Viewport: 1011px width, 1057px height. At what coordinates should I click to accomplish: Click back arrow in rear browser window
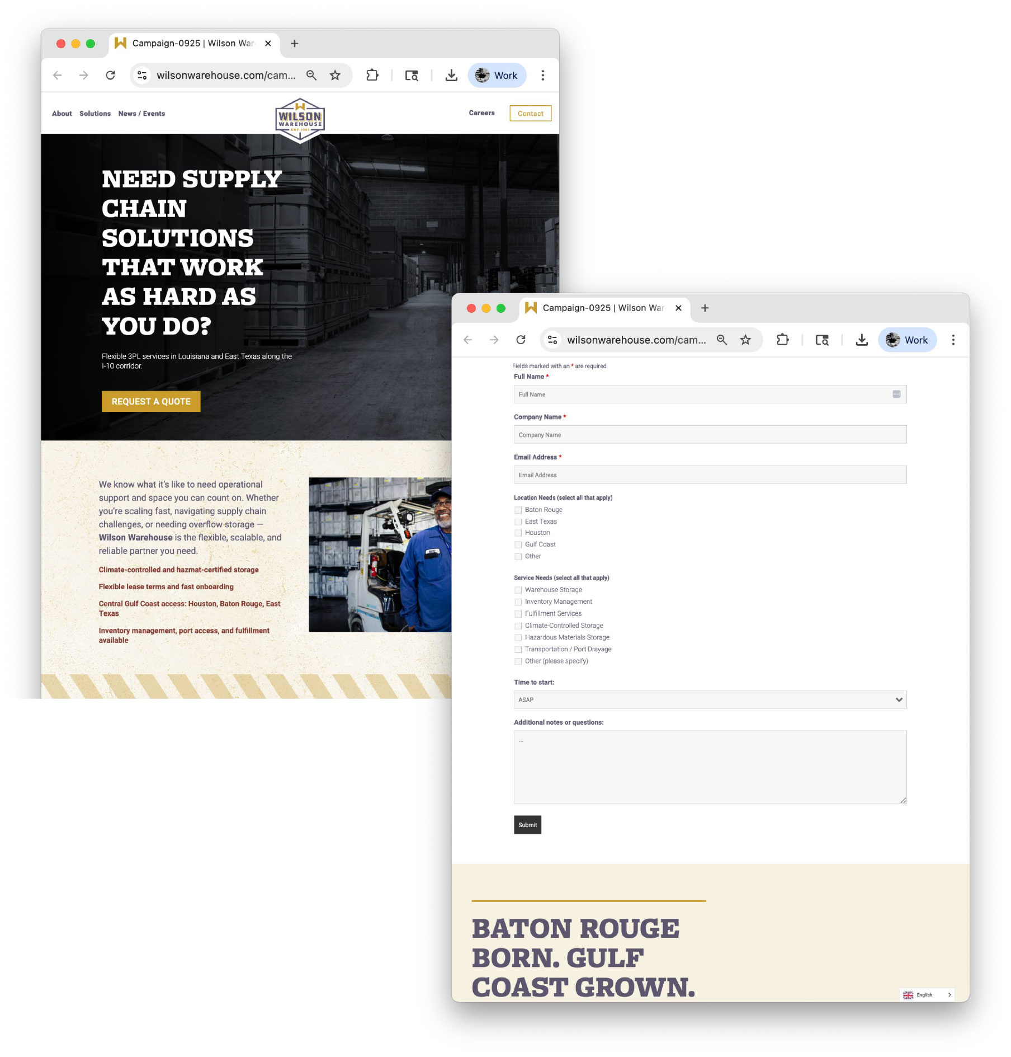click(57, 76)
